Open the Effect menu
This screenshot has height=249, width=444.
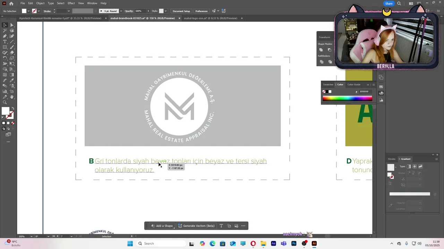[x=71, y=3]
